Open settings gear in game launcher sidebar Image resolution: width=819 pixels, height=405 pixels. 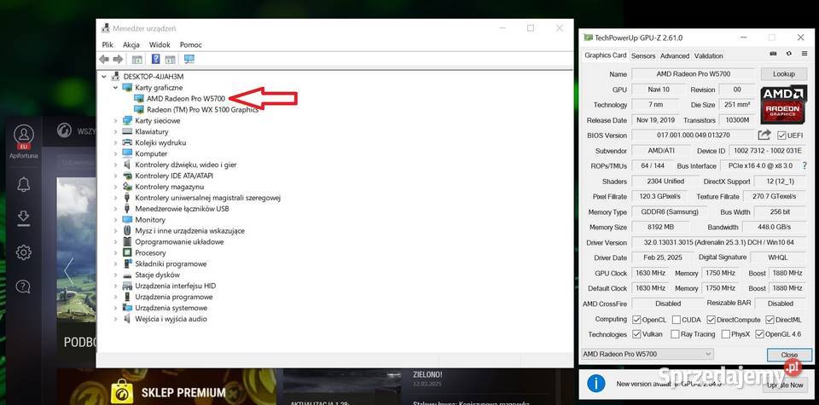24,252
